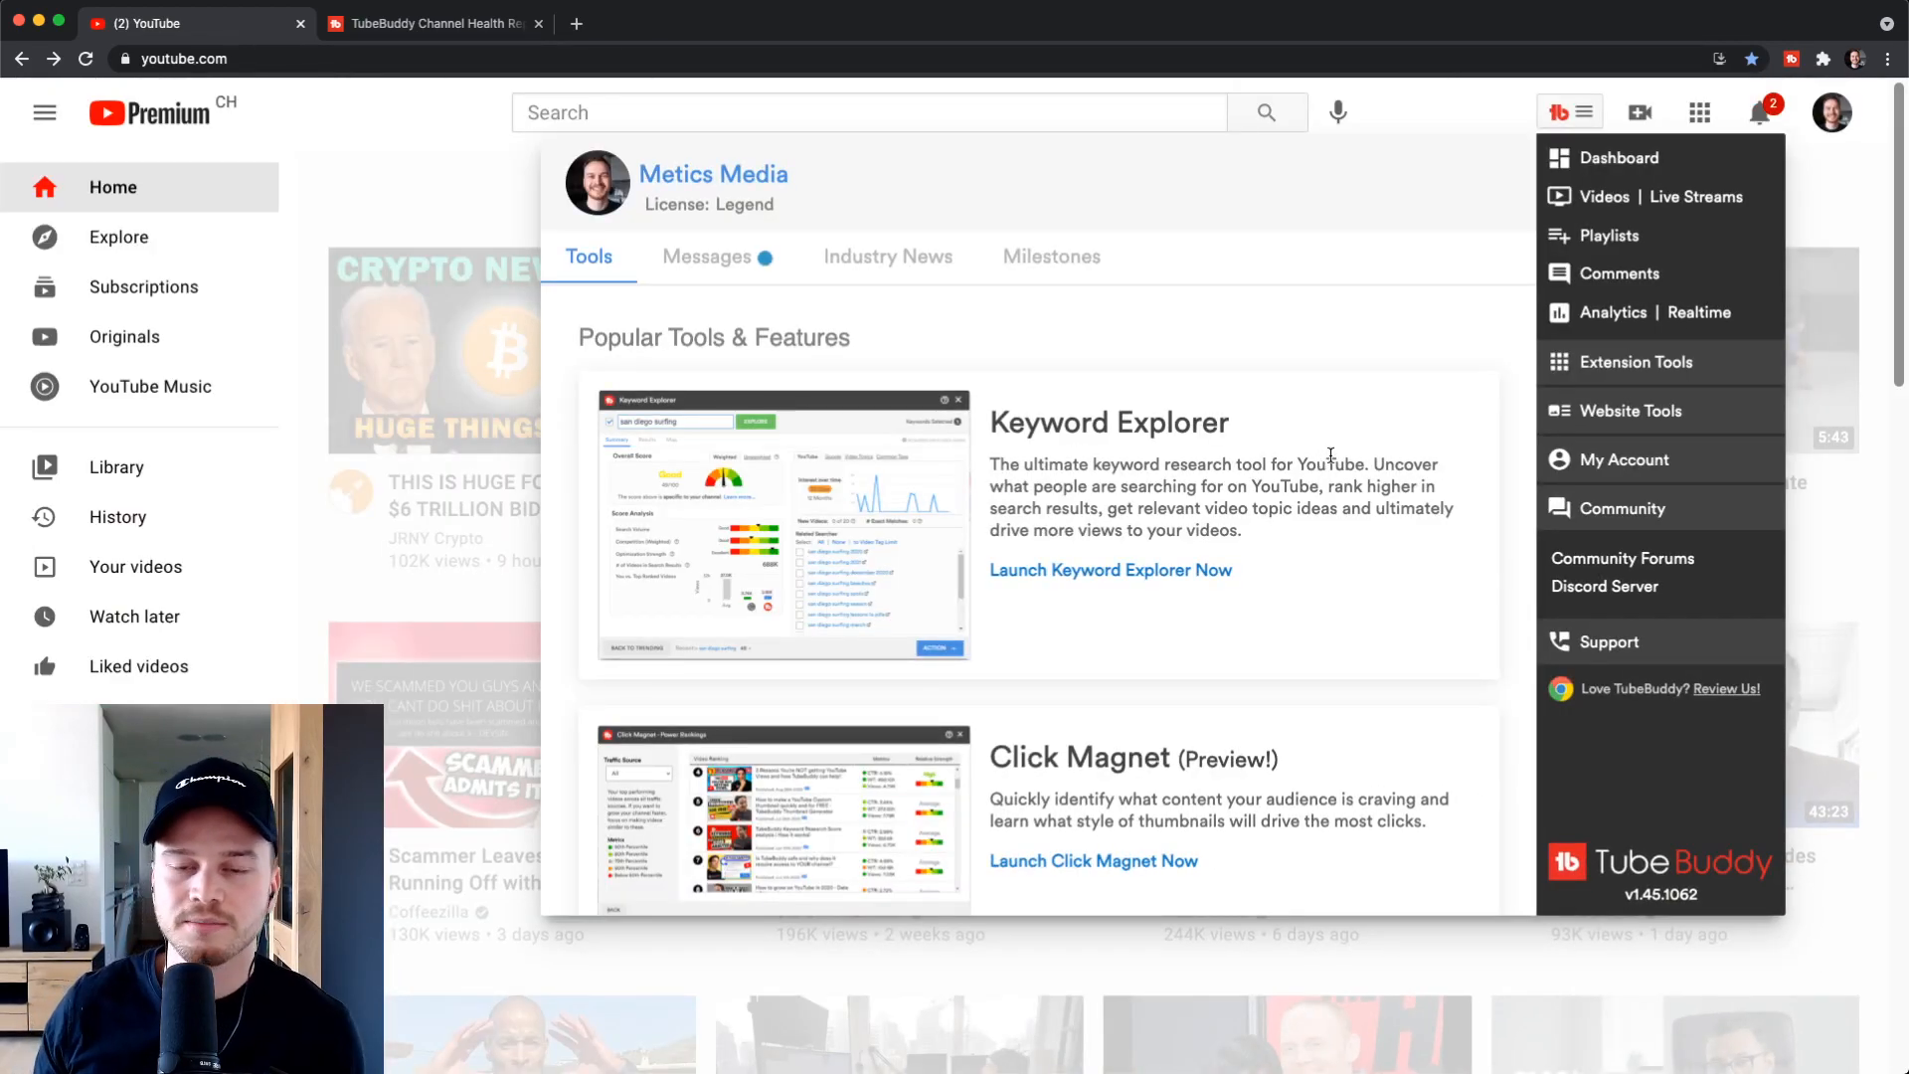
Task: Toggle YouTube microphone search input
Action: (x=1337, y=111)
